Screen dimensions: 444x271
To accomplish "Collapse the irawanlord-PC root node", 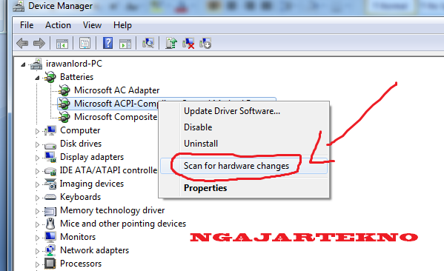I will tap(23, 64).
